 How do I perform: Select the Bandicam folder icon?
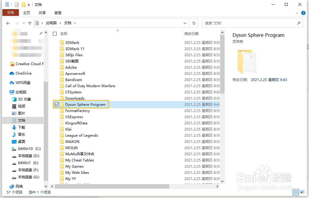point(62,80)
